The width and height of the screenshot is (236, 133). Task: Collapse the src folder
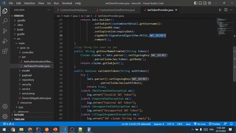(19, 38)
